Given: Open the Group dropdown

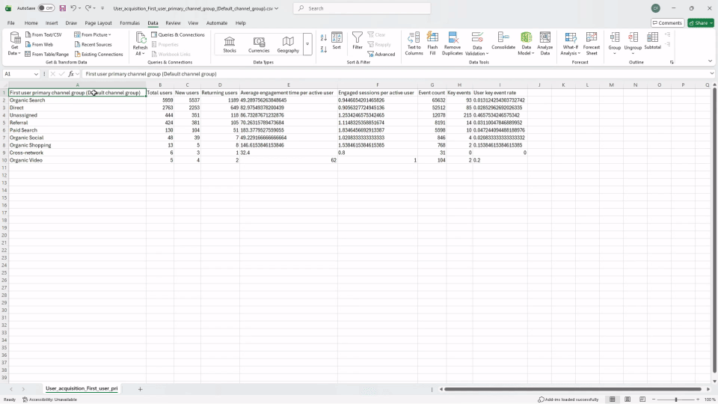Looking at the screenshot, I should [615, 53].
